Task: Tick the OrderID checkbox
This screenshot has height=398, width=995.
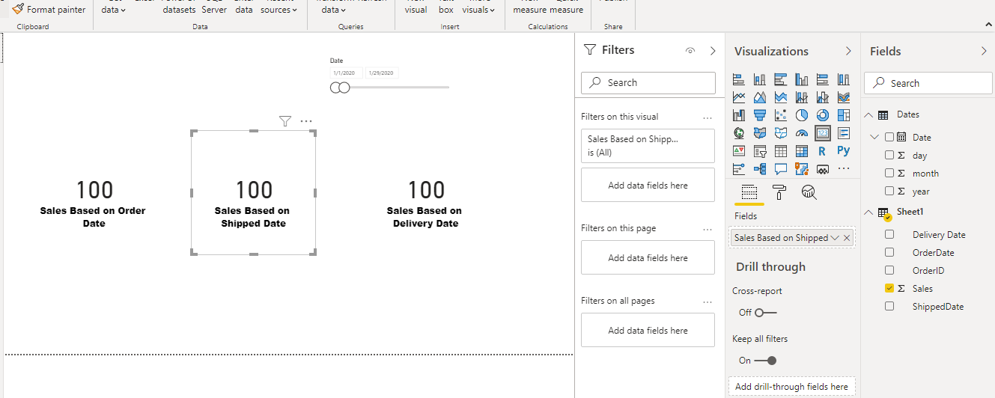Action: click(x=889, y=271)
